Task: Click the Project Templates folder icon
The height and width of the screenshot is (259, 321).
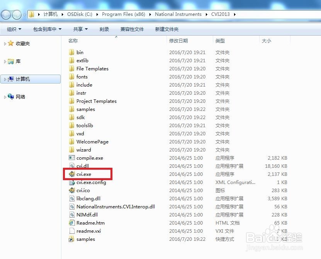Action: pos(71,101)
